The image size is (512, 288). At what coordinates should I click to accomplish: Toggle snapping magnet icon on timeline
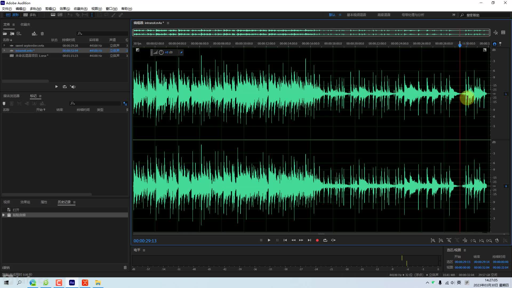click(x=495, y=44)
